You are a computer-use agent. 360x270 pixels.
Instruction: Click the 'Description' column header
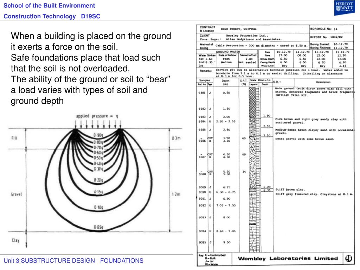[x=323, y=82]
